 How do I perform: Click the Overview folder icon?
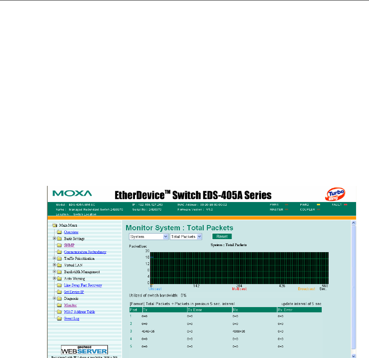point(59,232)
